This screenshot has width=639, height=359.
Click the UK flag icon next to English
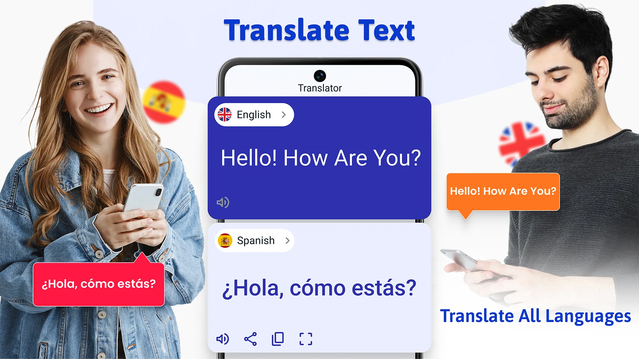pos(223,115)
